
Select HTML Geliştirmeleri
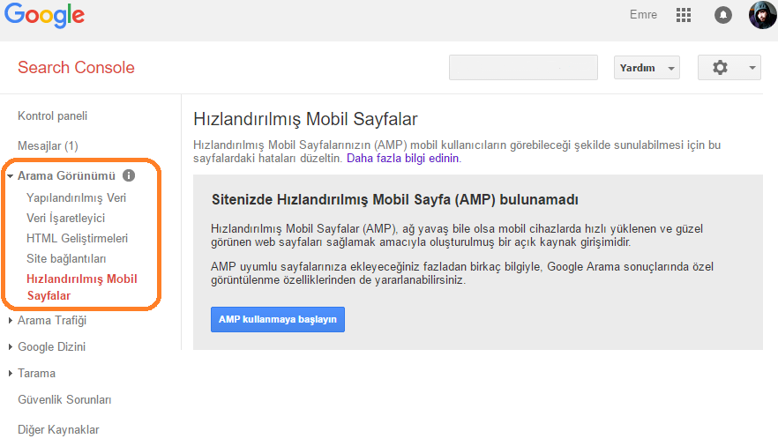pyautogui.click(x=78, y=238)
